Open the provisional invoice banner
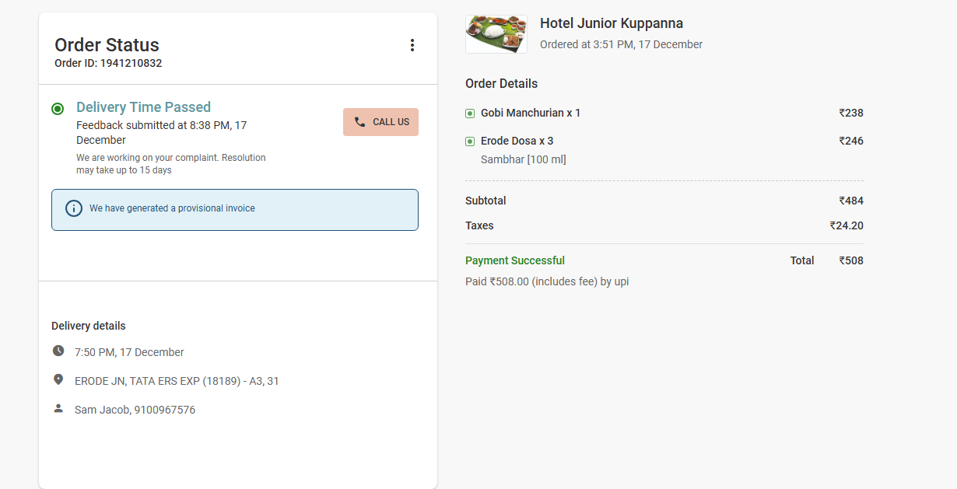This screenshot has width=957, height=489. point(235,210)
